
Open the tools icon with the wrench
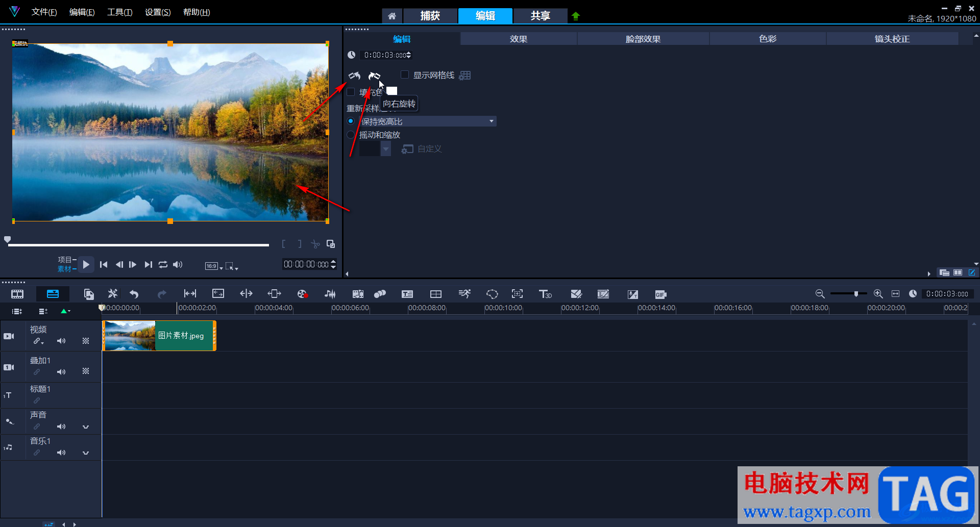pos(112,294)
